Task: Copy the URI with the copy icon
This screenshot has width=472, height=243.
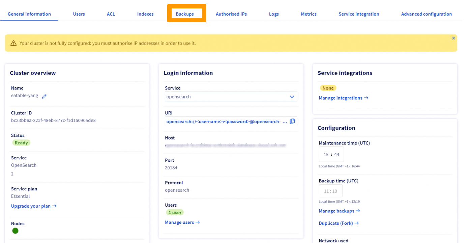Action: click(292, 122)
